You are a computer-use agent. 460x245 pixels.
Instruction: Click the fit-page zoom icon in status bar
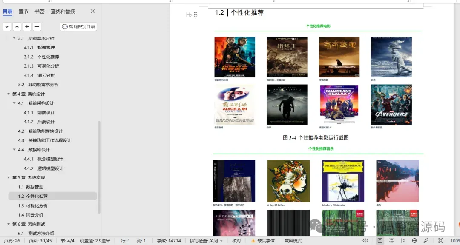[441, 241]
